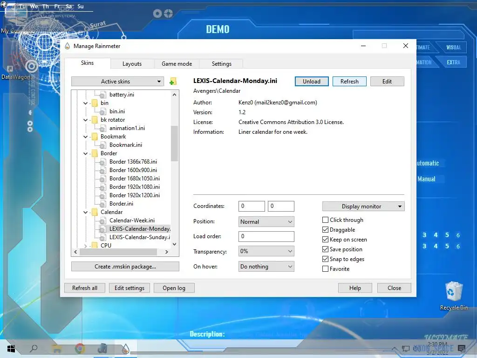The image size is (477, 358).
Task: Expand the CPU folder node
Action: point(86,245)
